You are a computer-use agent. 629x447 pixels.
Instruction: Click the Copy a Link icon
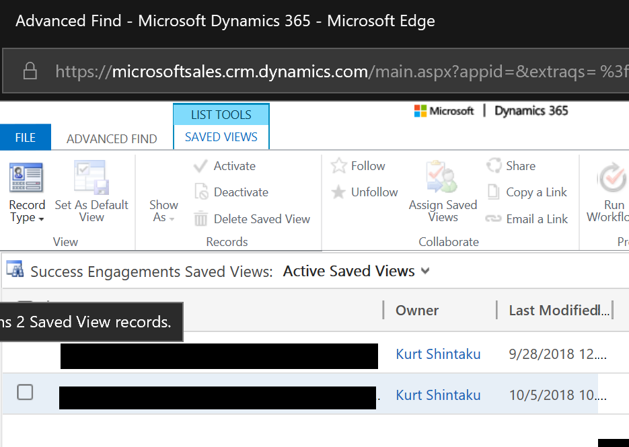[x=494, y=192]
